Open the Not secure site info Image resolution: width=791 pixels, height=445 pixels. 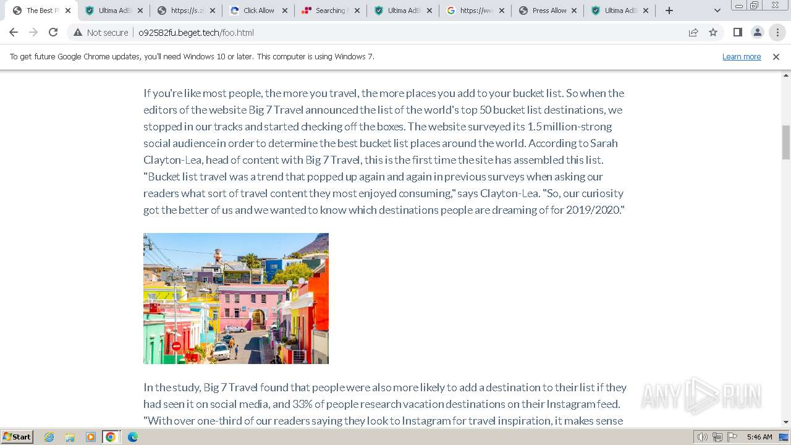click(x=101, y=33)
